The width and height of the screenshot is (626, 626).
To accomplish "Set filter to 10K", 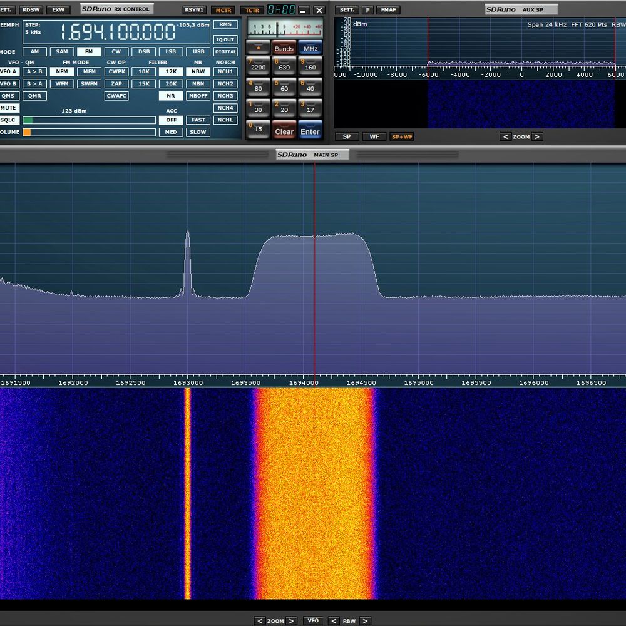I will coord(144,71).
